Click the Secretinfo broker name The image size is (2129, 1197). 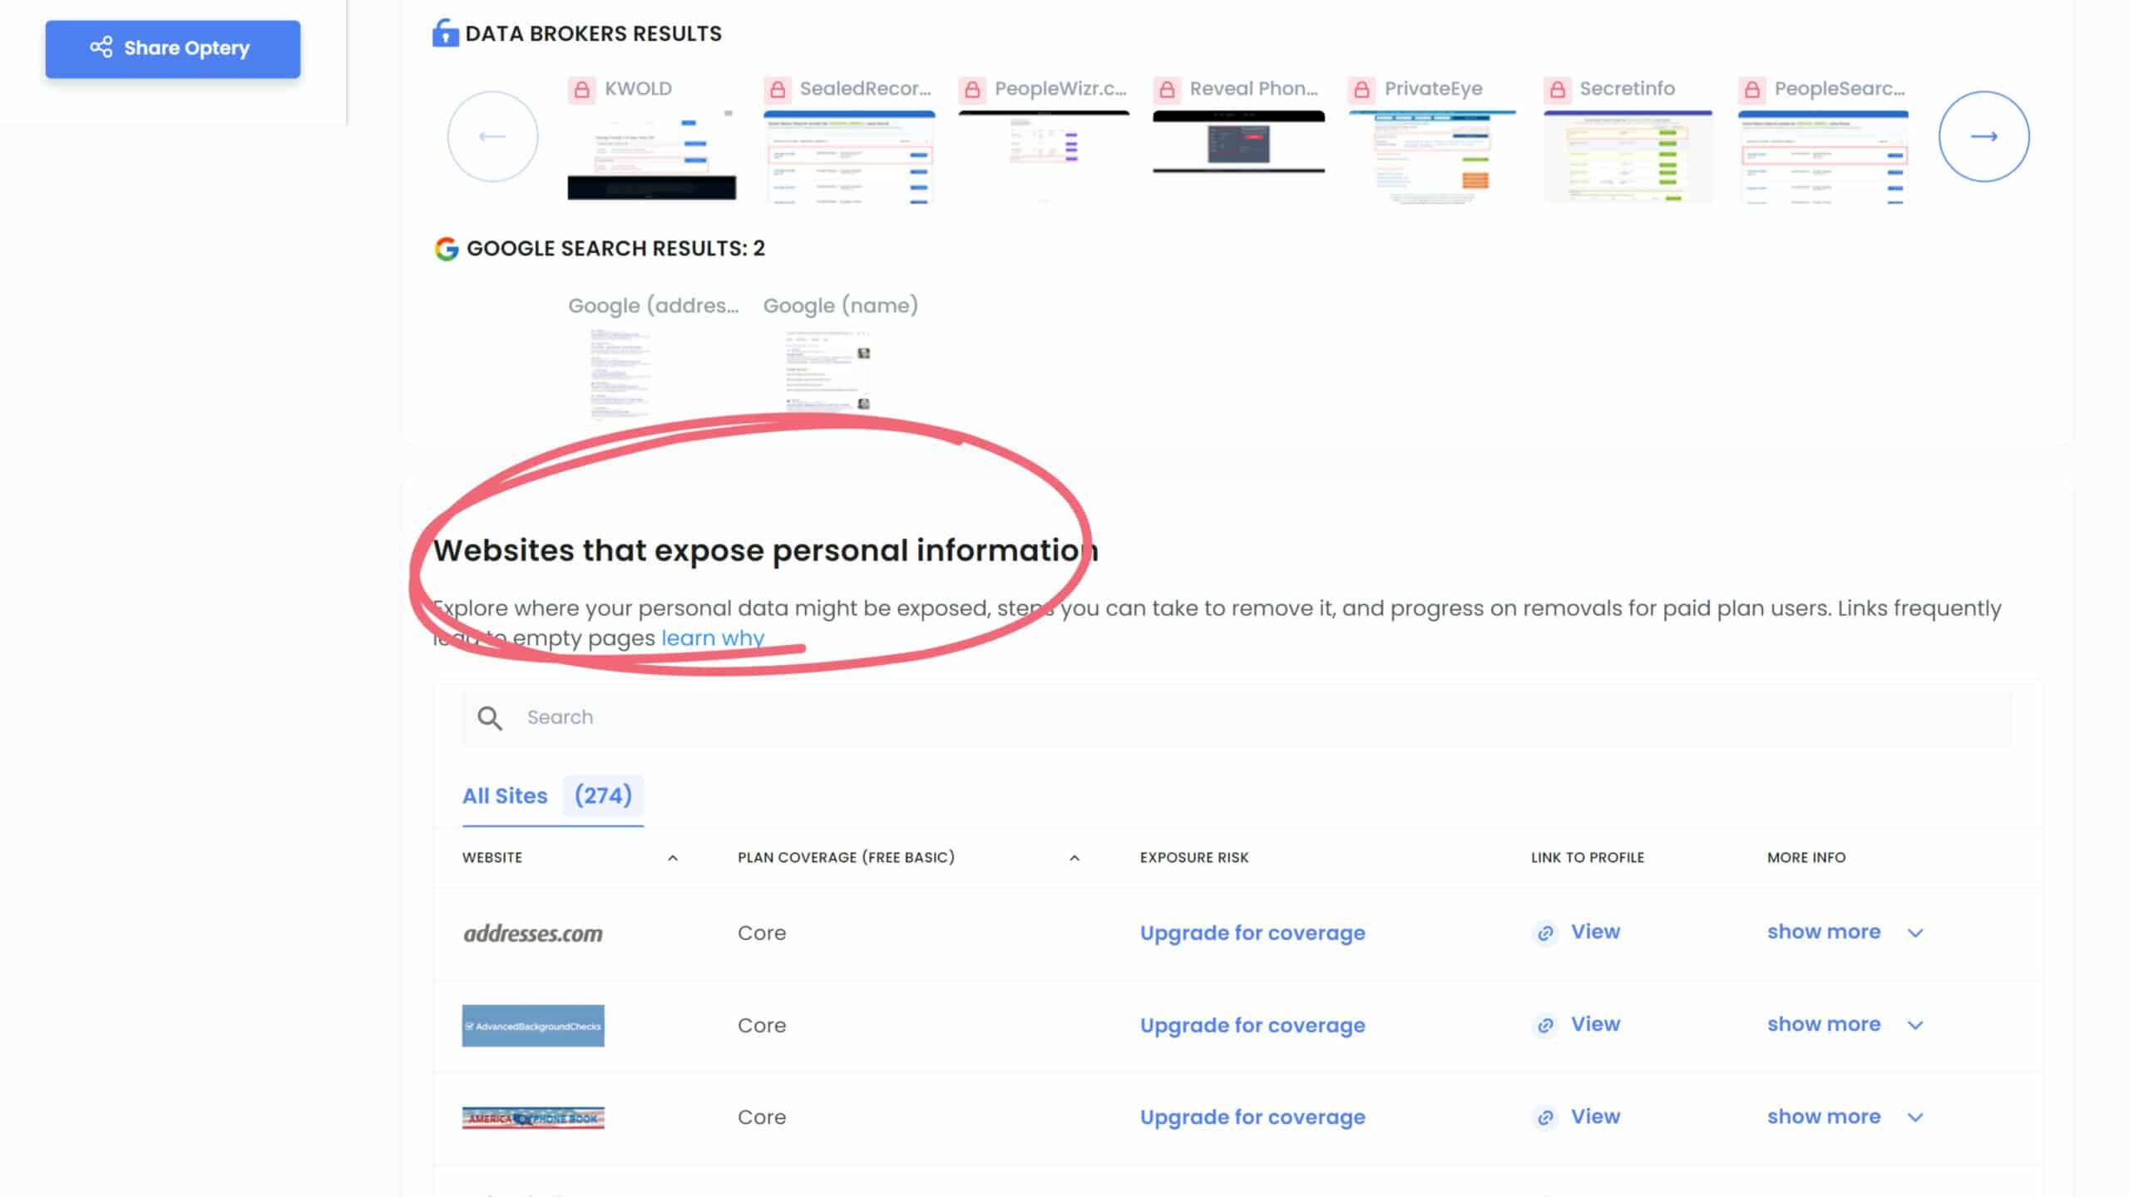pos(1627,88)
